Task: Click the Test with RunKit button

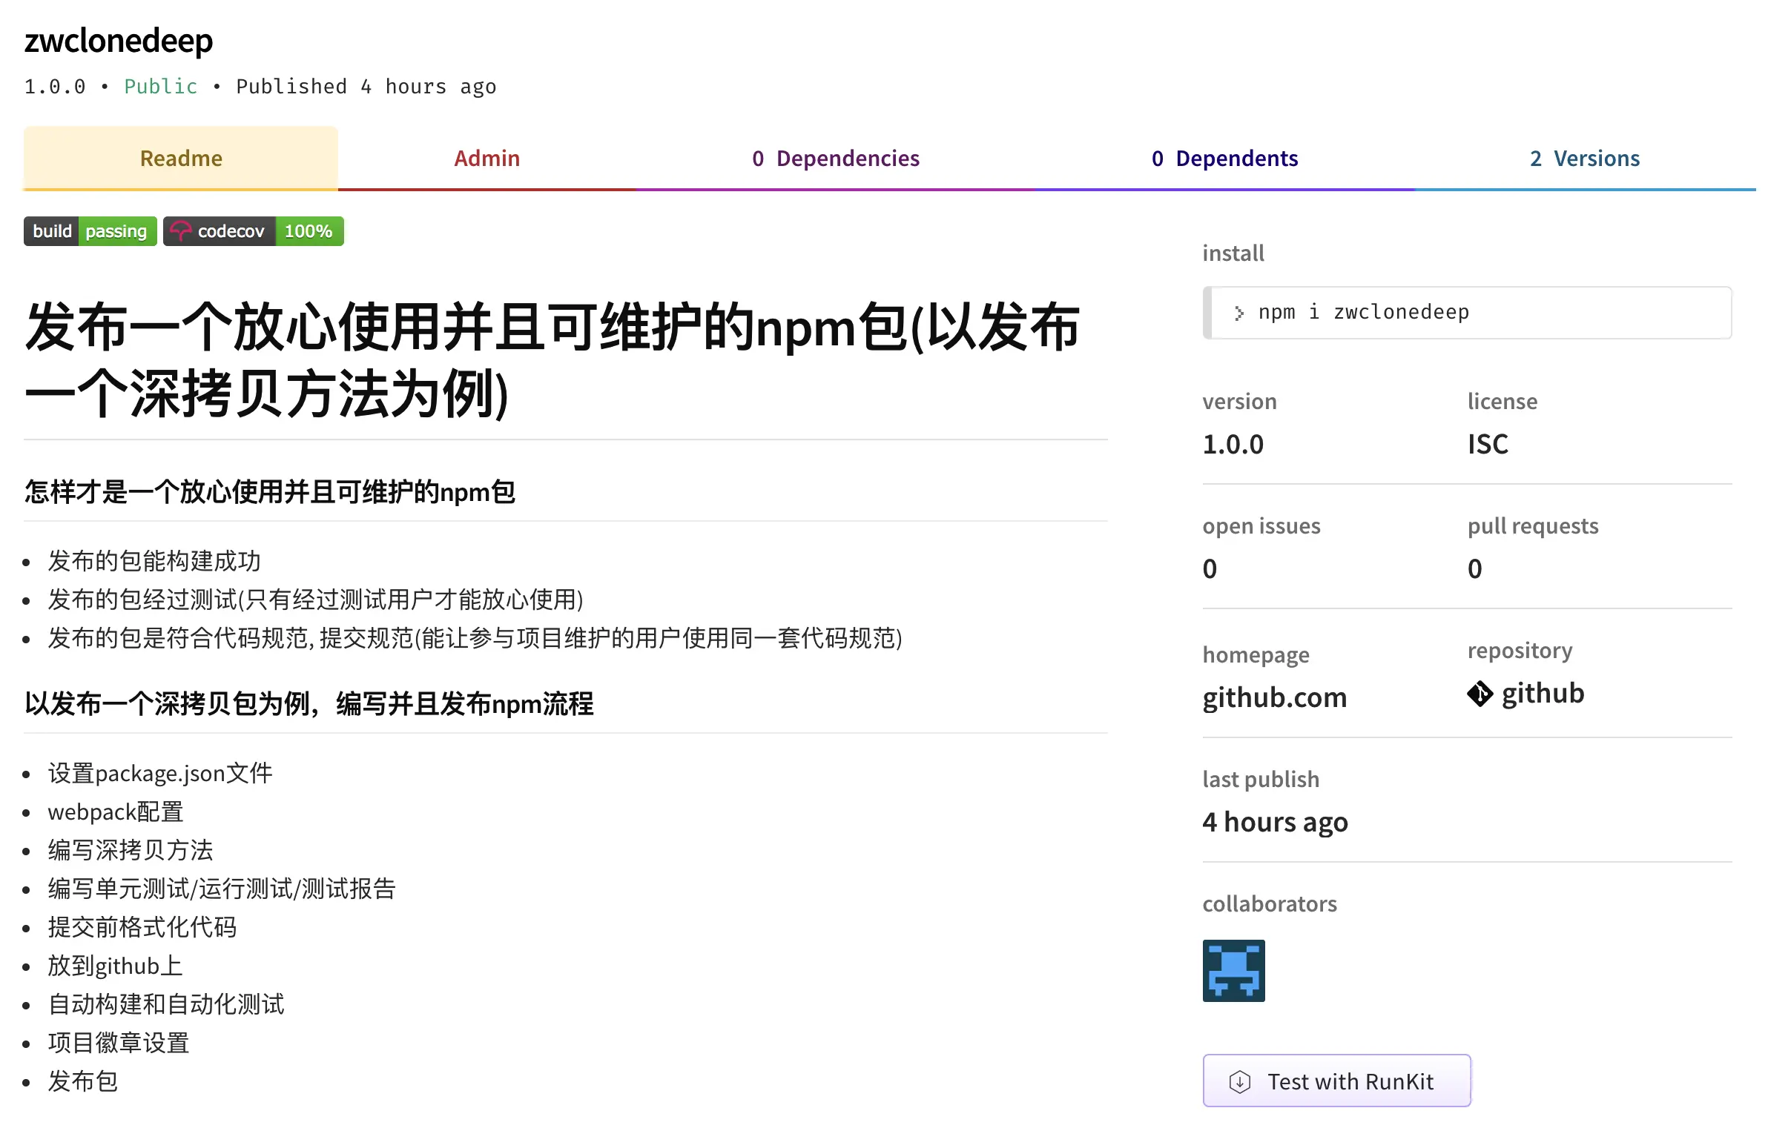Action: coord(1336,1081)
